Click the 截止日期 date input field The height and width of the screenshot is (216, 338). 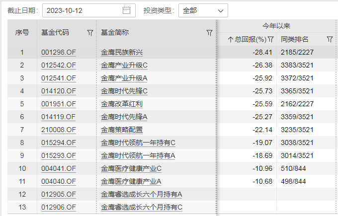tap(83, 10)
